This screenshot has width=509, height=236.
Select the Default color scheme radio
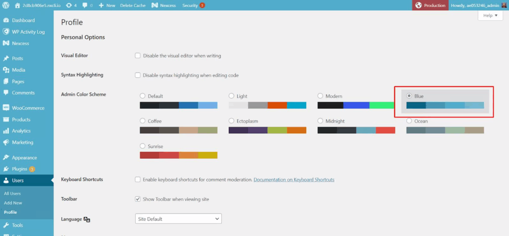coord(143,96)
